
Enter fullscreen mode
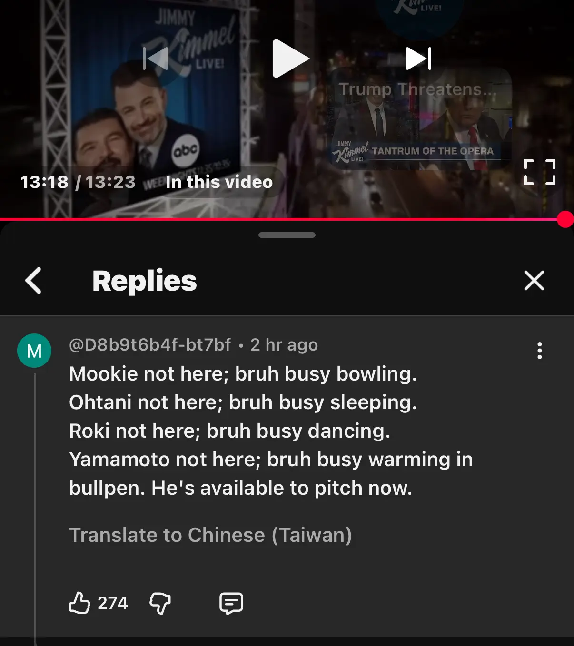pos(540,172)
